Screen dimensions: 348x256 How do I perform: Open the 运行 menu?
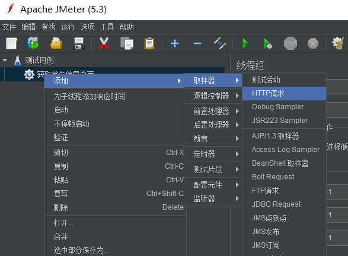(68, 27)
